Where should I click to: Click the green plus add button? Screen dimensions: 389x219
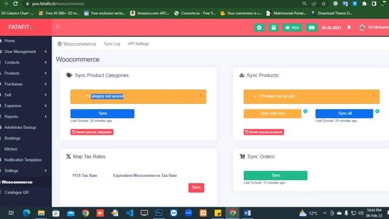260,27
